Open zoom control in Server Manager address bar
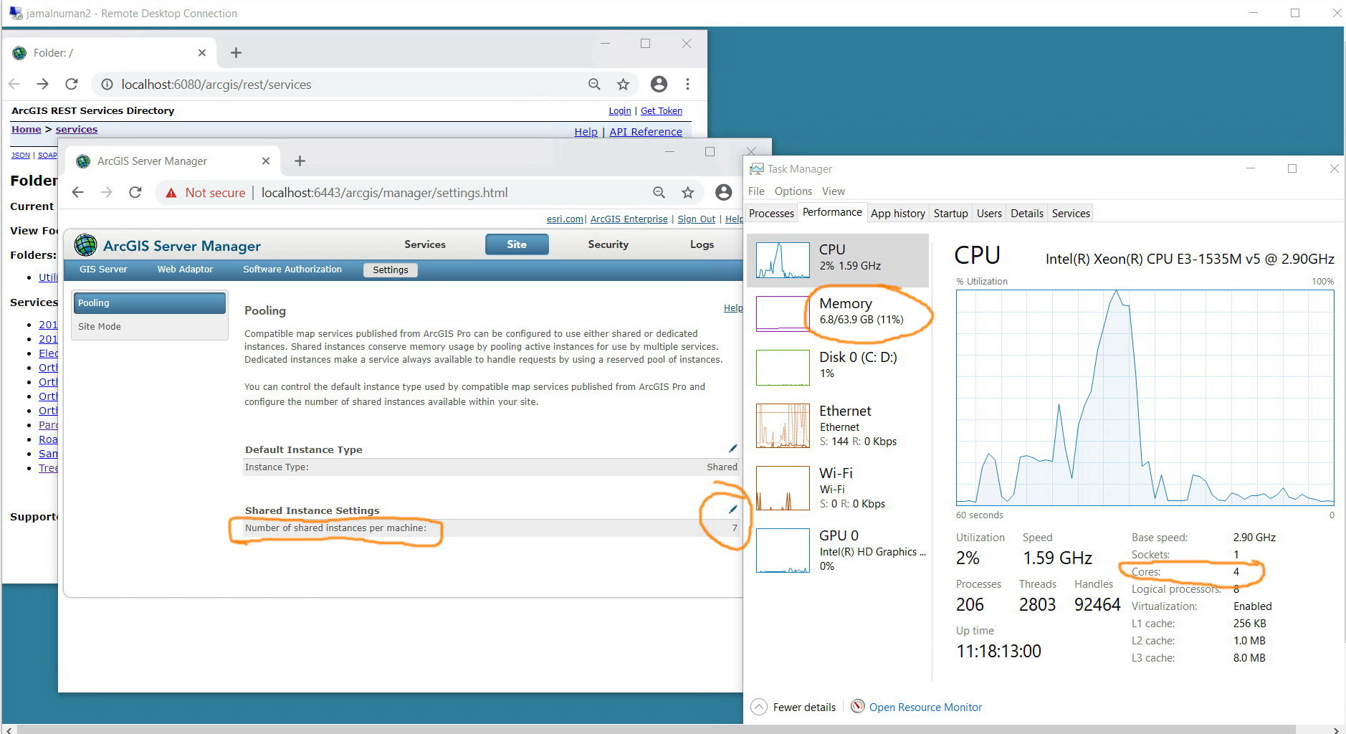 (659, 192)
